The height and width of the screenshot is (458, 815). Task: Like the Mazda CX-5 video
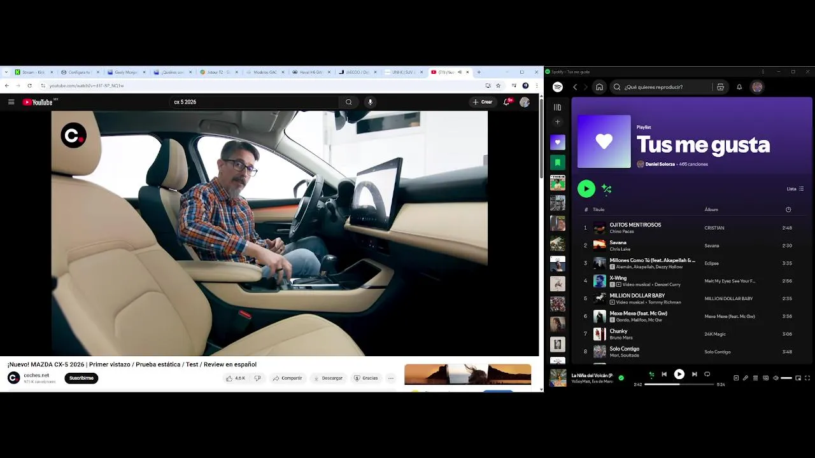point(235,378)
